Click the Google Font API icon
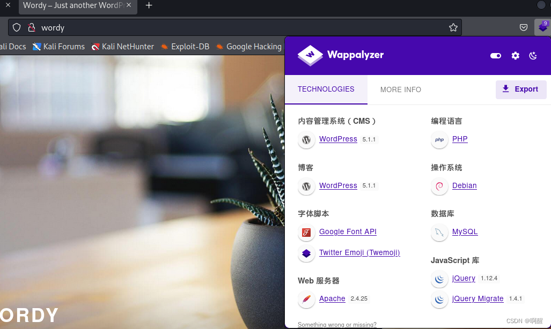Viewport: 551px width, 329px height. pyautogui.click(x=306, y=233)
